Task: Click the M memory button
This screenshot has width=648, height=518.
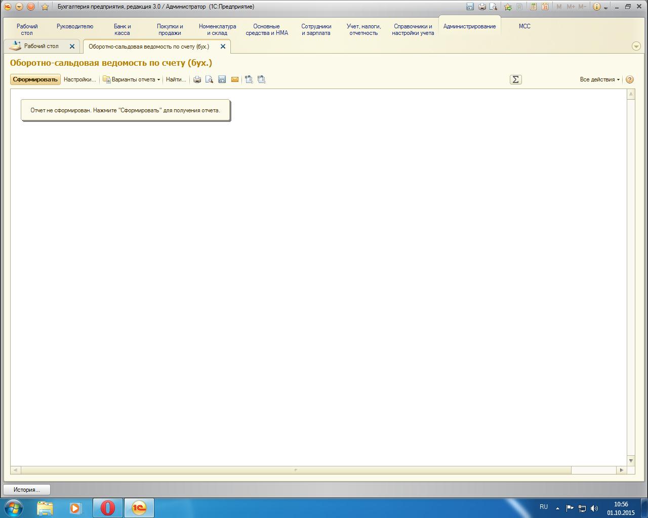Action: (x=559, y=7)
